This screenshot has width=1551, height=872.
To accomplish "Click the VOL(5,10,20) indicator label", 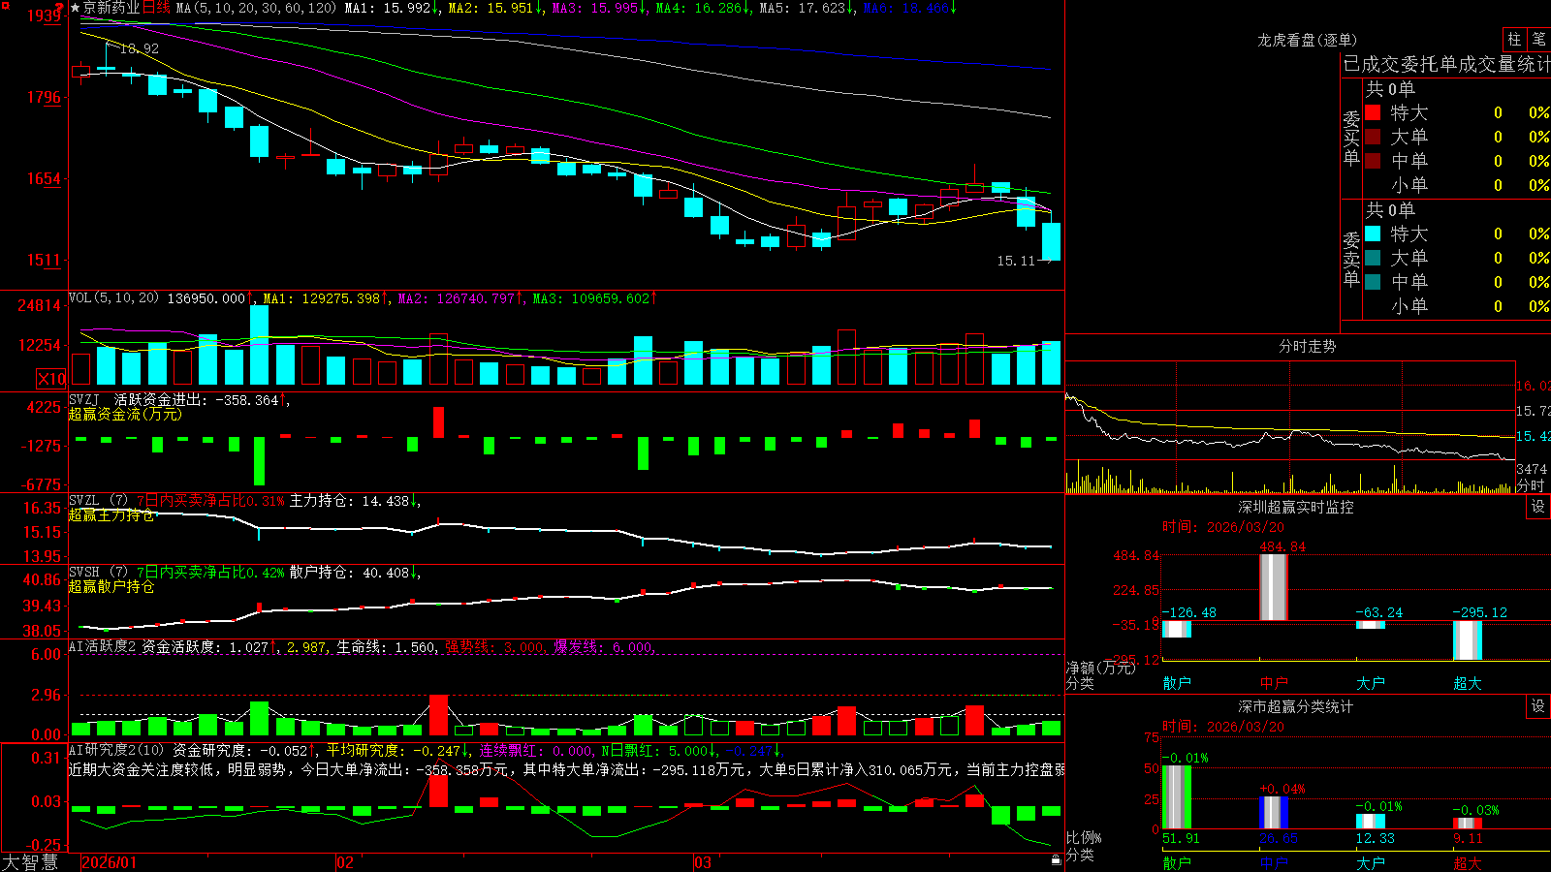I will 113,298.
